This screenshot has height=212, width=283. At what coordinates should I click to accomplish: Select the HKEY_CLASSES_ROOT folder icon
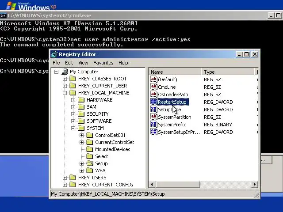73,79
